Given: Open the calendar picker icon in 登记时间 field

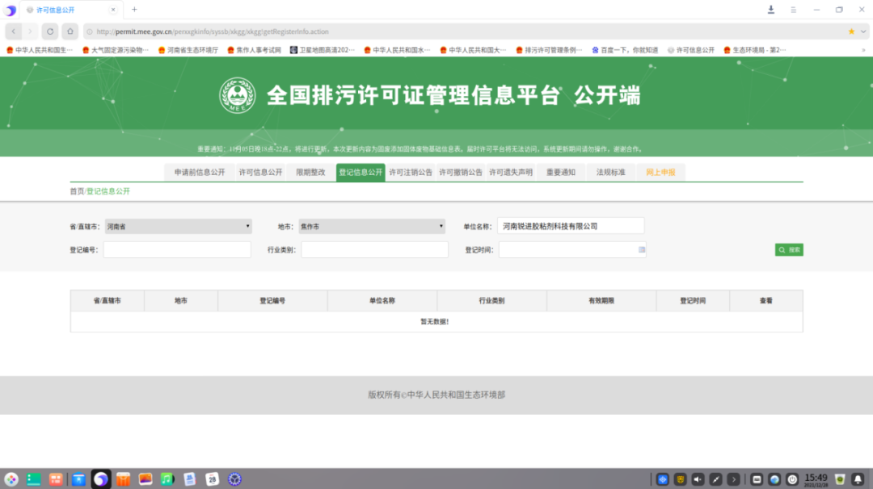Looking at the screenshot, I should point(642,250).
